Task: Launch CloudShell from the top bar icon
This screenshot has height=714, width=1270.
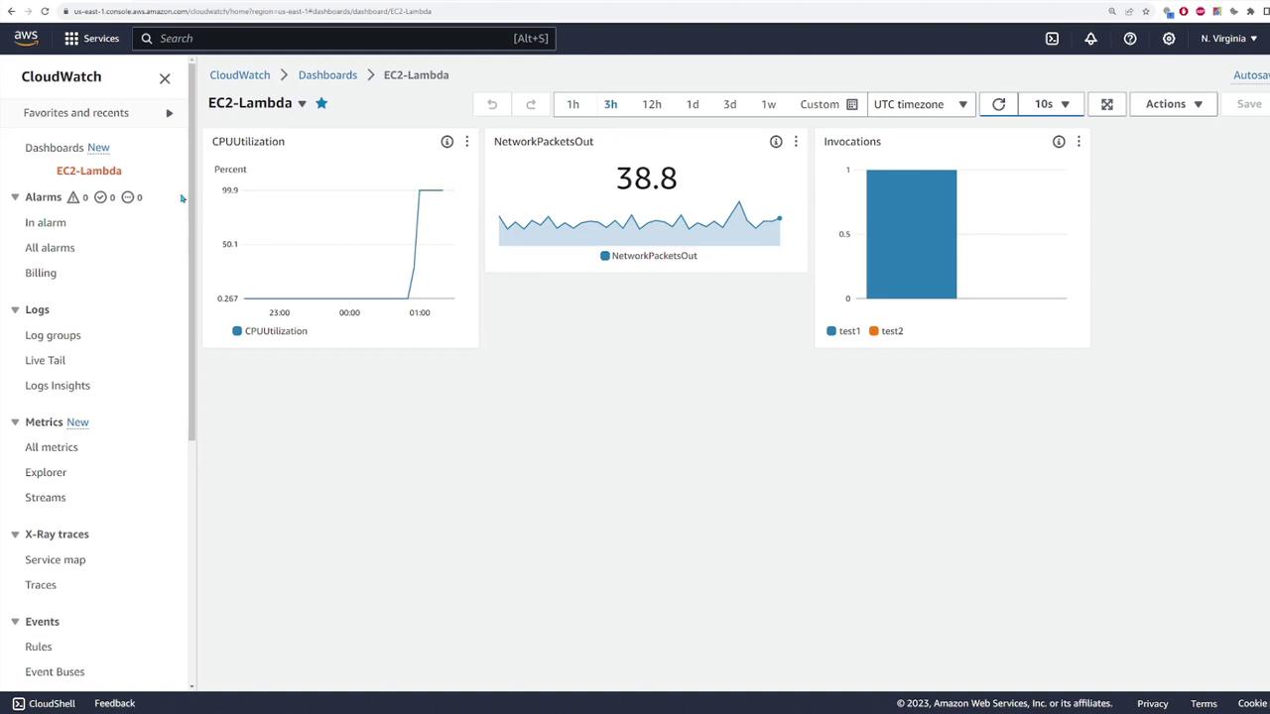Action: click(x=1052, y=39)
